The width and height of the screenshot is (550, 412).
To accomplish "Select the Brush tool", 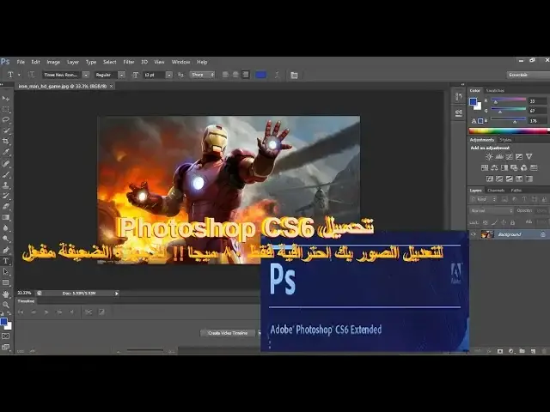I will [6, 174].
